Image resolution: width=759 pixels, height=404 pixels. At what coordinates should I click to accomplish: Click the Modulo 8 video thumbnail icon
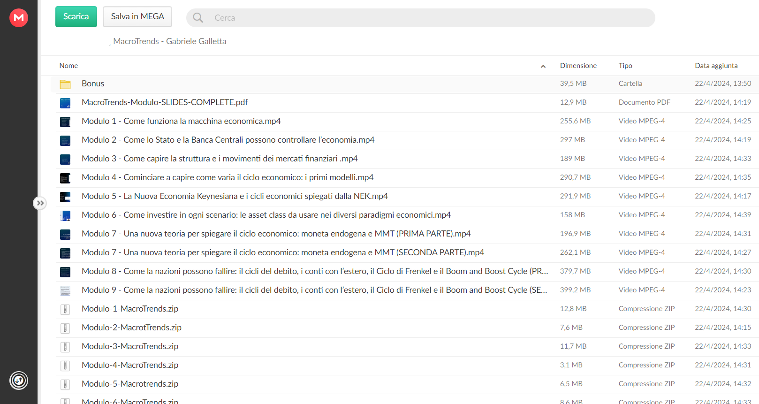click(65, 272)
